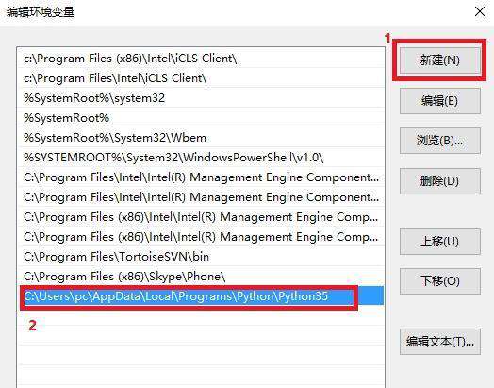Close the 编辑环境变量 dialog

click(480, 12)
